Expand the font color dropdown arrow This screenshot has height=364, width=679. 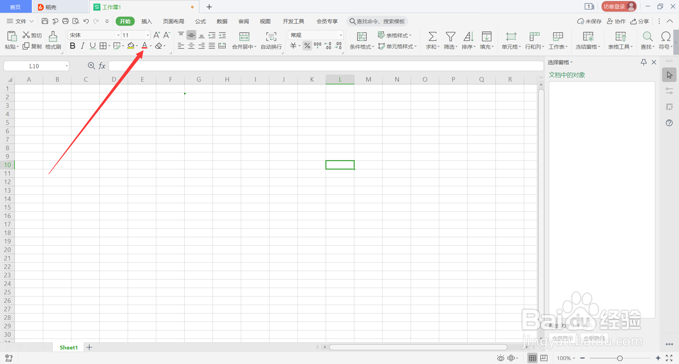point(151,46)
